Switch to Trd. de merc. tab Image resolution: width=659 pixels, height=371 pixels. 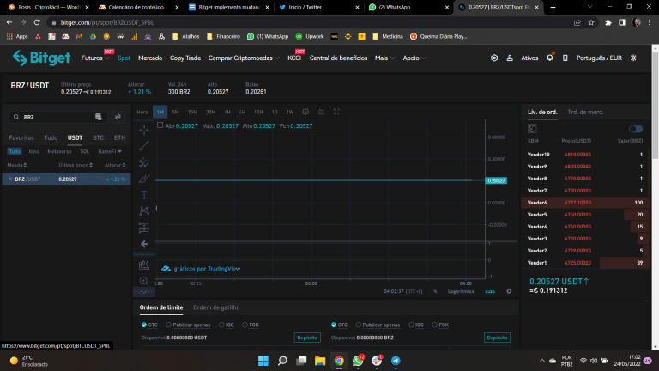[x=585, y=112]
